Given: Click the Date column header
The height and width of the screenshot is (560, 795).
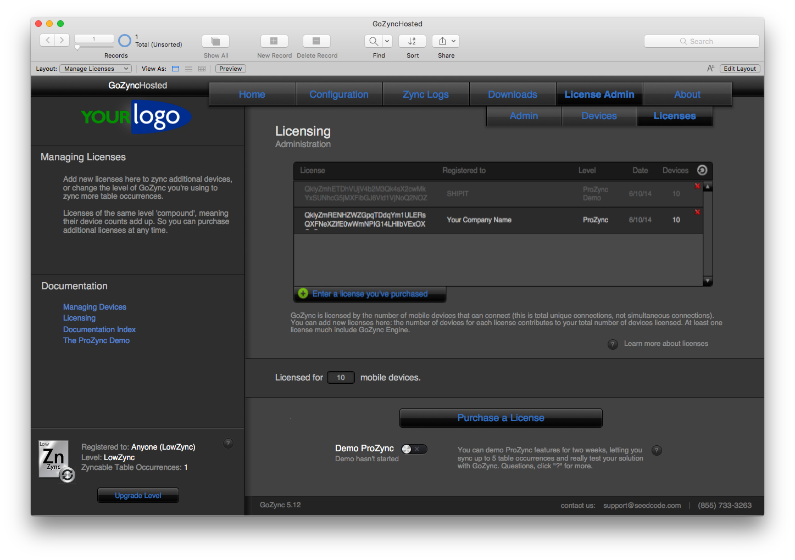Looking at the screenshot, I should click(640, 171).
